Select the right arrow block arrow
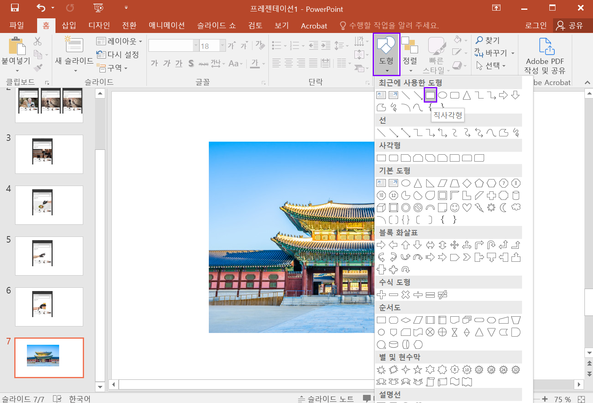The image size is (593, 403). (381, 245)
